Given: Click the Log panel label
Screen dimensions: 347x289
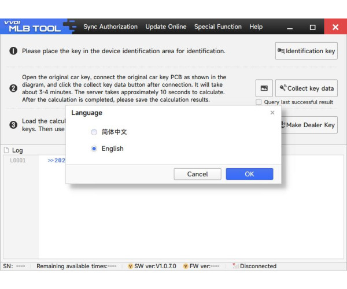Looking at the screenshot, I should click(17, 150).
